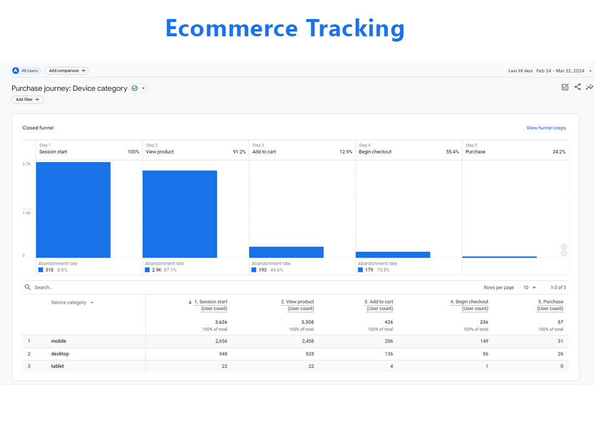Screen dimensions: 595x446
Task: Click desktop begin checkout value 86
Action: coord(486,354)
